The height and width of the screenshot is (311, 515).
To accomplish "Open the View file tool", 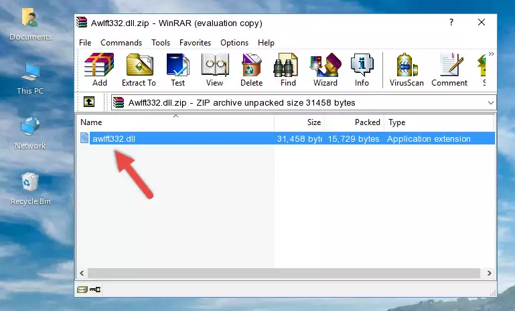I will (x=215, y=70).
